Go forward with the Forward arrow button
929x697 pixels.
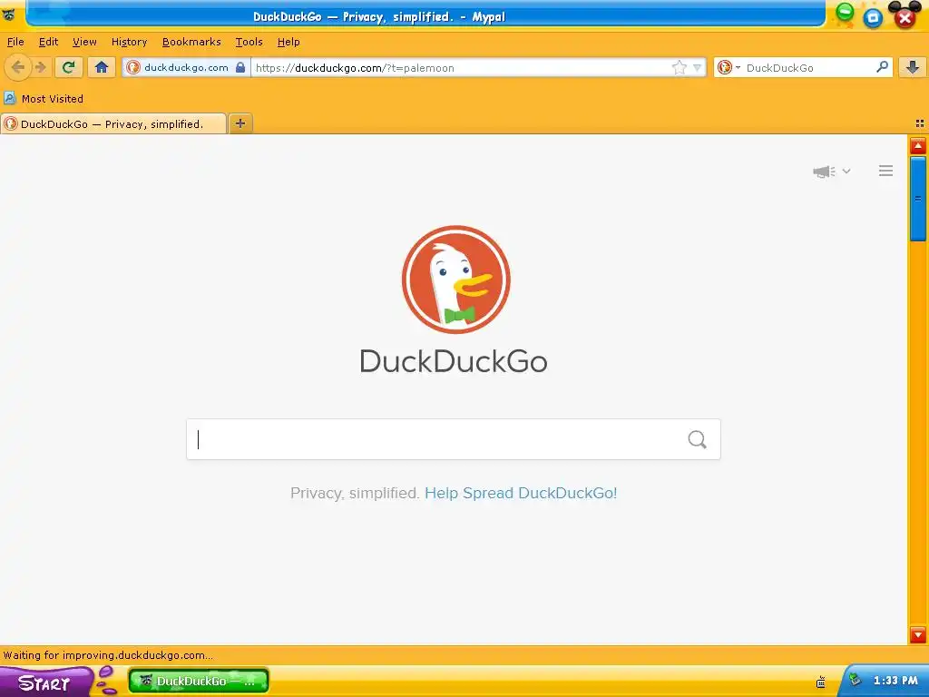(x=40, y=67)
